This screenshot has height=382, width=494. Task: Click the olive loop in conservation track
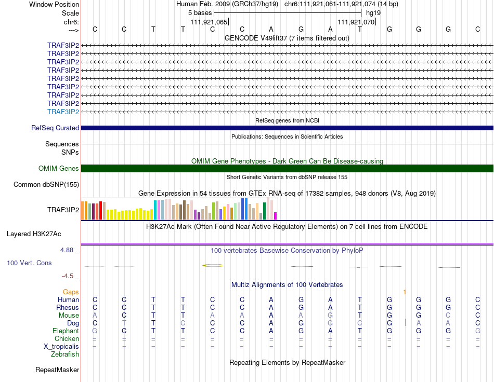tap(213, 266)
